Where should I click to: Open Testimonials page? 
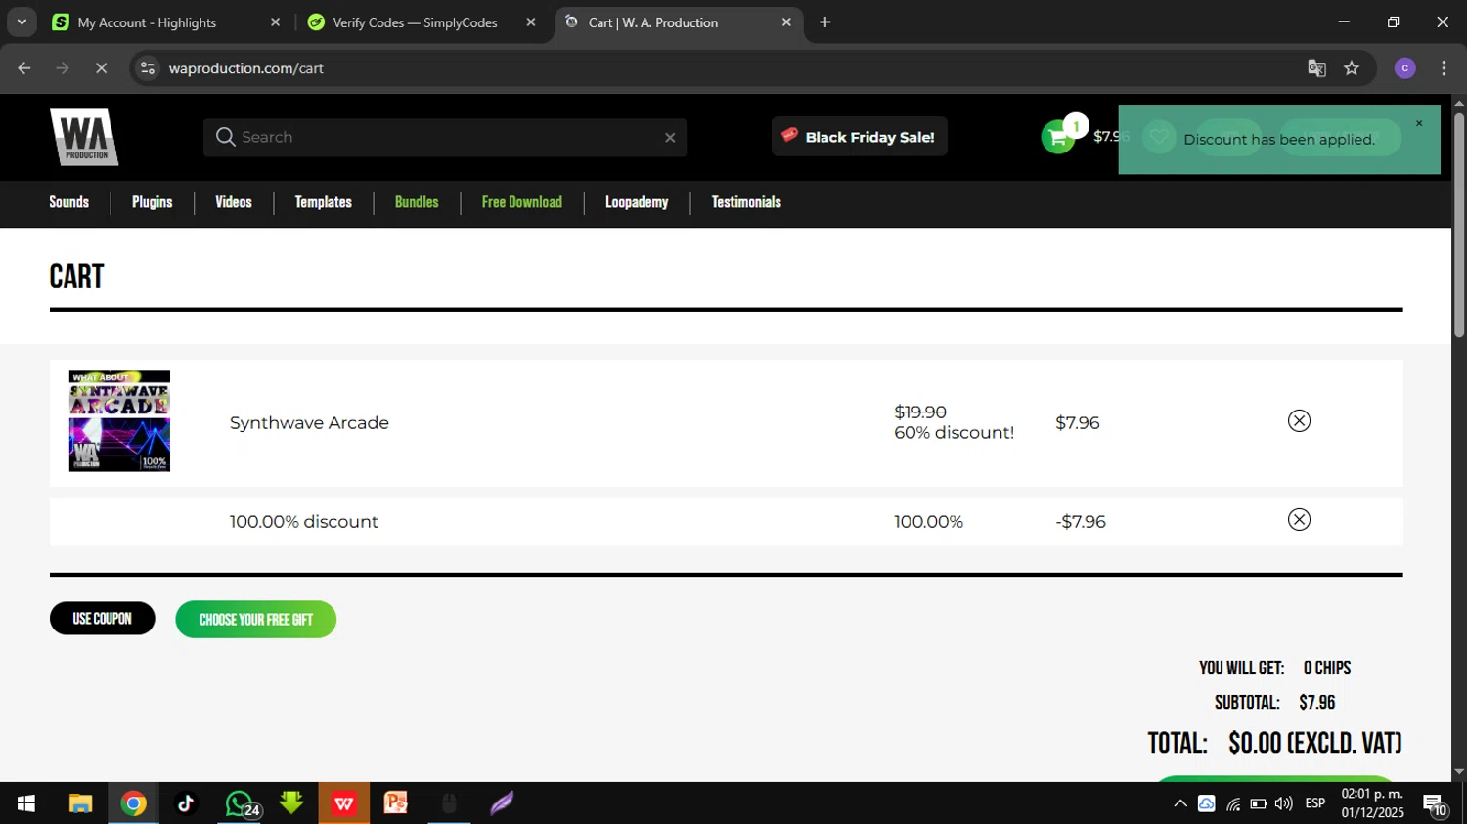pyautogui.click(x=746, y=202)
